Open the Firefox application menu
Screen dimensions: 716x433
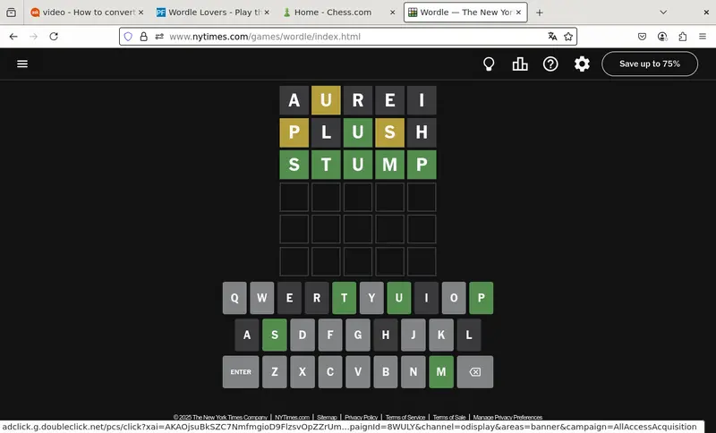(703, 37)
